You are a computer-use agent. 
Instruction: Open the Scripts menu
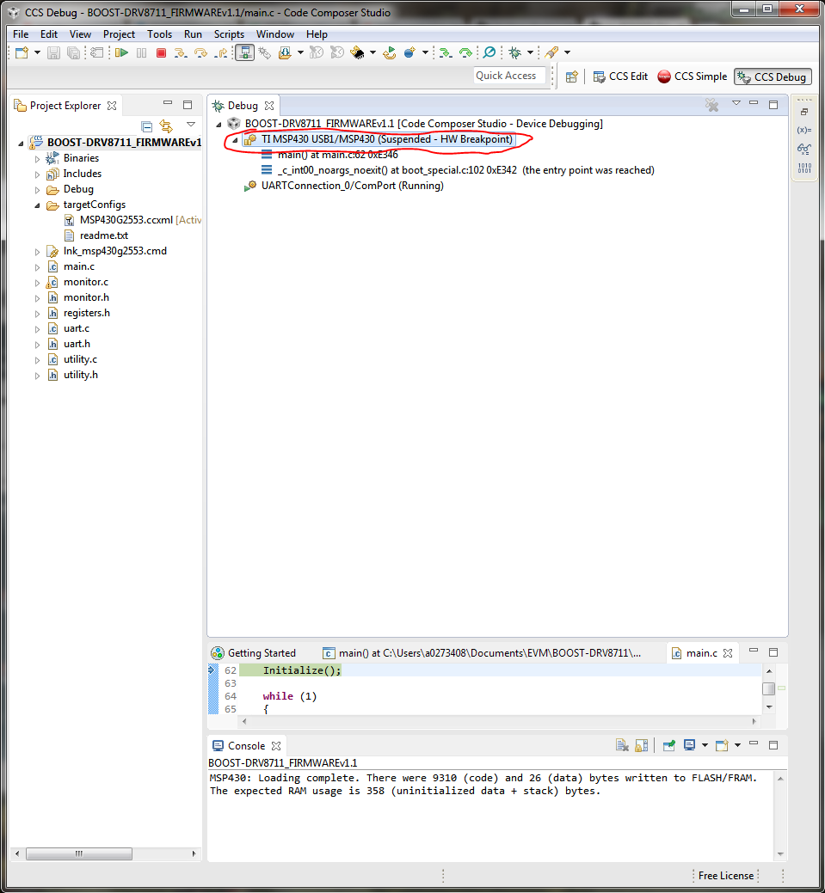coord(229,34)
